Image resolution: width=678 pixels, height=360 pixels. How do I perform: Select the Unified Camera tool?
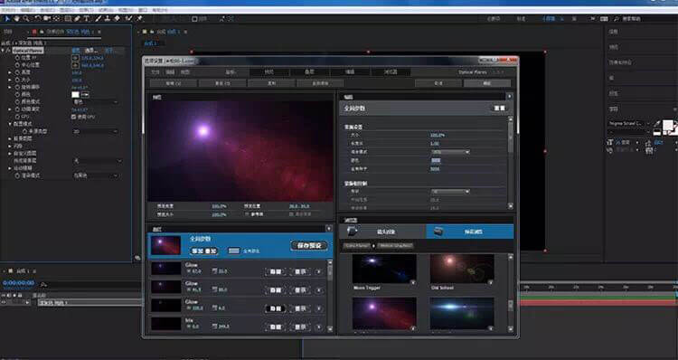47,19
